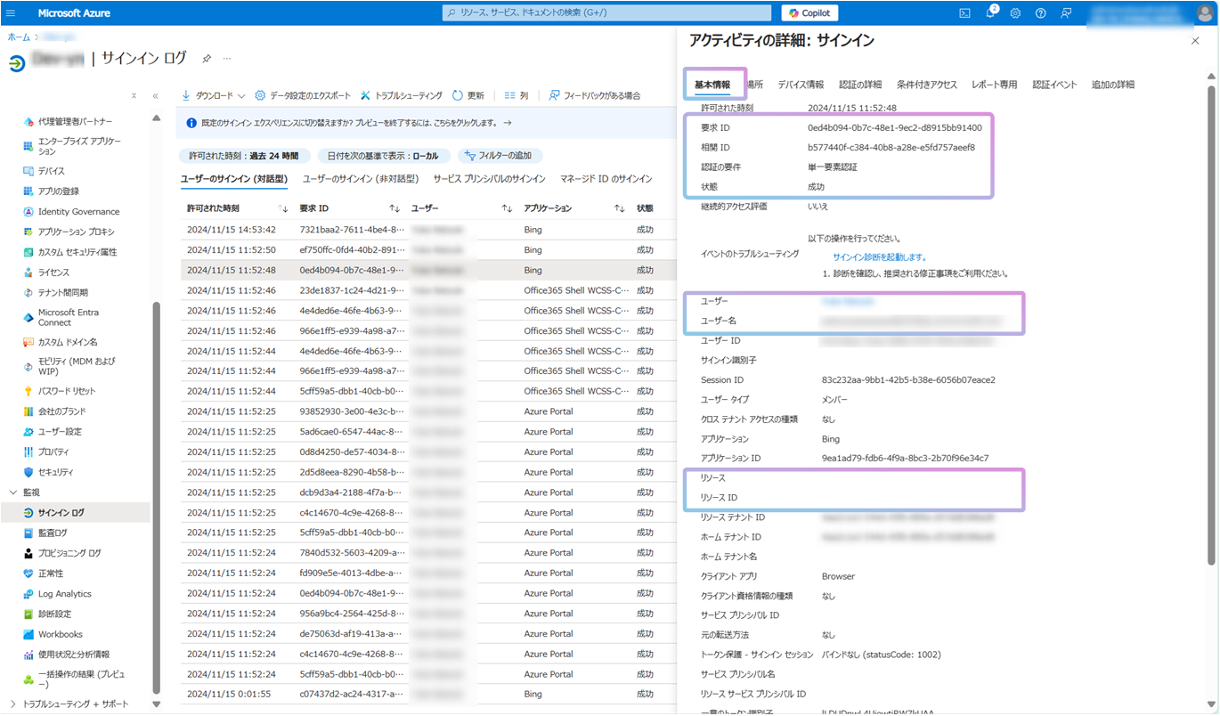Click 列 columns button
Screen dimensions: 1220x716
pyautogui.click(x=516, y=95)
